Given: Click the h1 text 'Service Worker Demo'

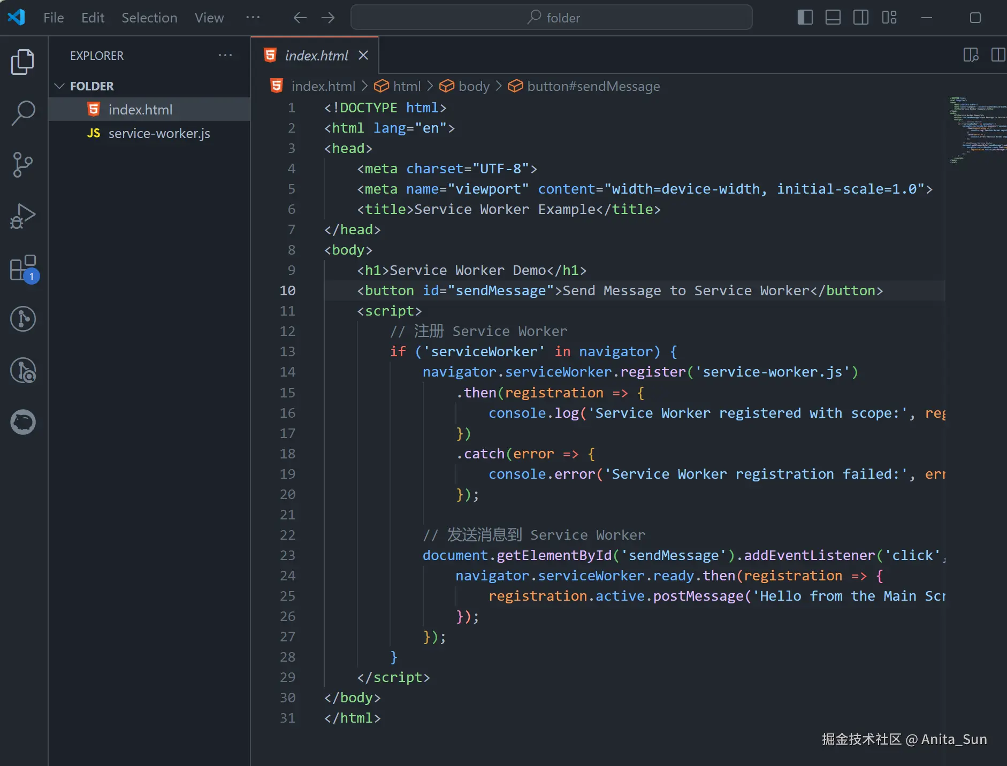Looking at the screenshot, I should coord(468,270).
